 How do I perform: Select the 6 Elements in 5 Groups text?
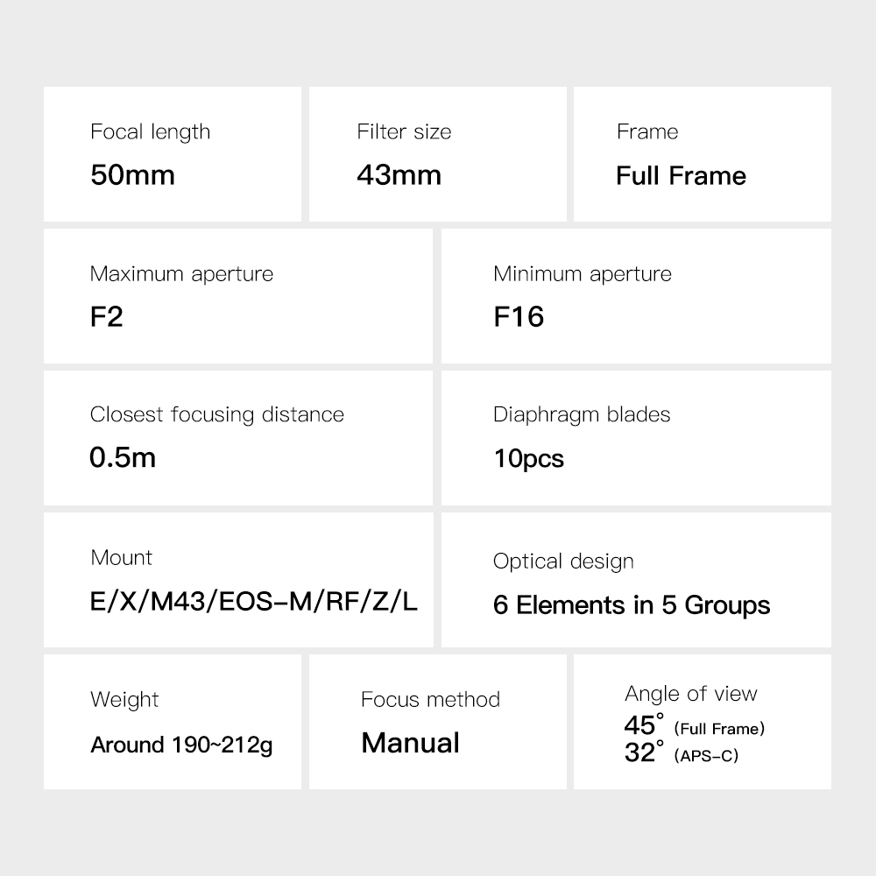coord(632,605)
